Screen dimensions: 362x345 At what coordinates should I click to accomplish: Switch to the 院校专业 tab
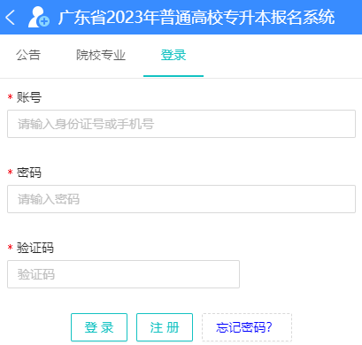click(101, 55)
